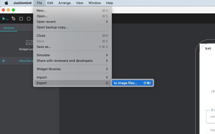Select the Ellipse shape tool

tap(29, 19)
